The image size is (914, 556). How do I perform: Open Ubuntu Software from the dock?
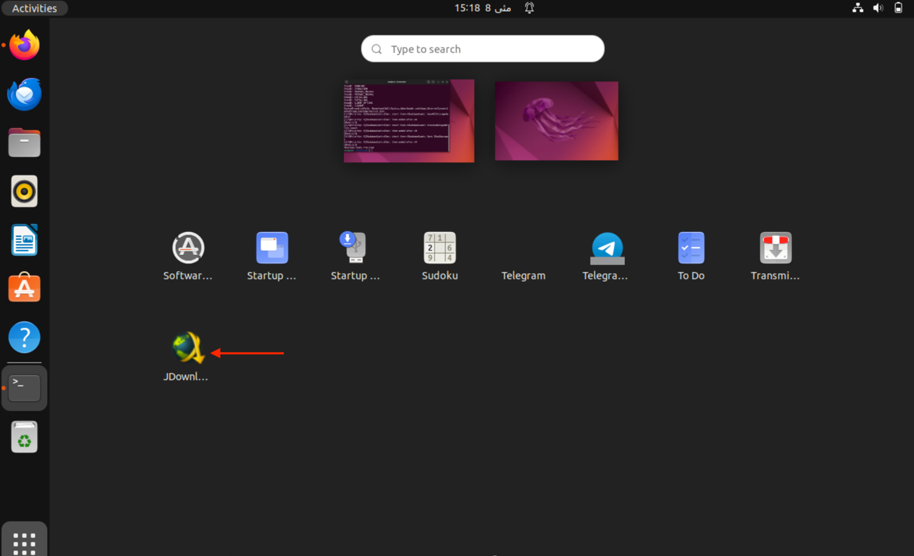tap(24, 288)
